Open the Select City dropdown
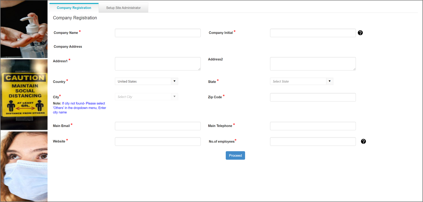The image size is (423, 202). pos(146,97)
